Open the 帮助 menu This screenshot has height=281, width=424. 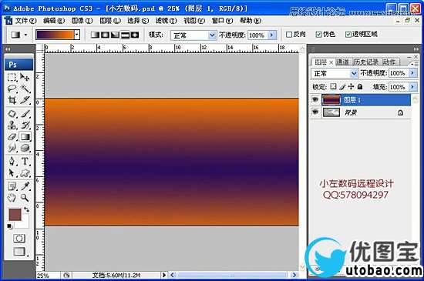click(251, 21)
